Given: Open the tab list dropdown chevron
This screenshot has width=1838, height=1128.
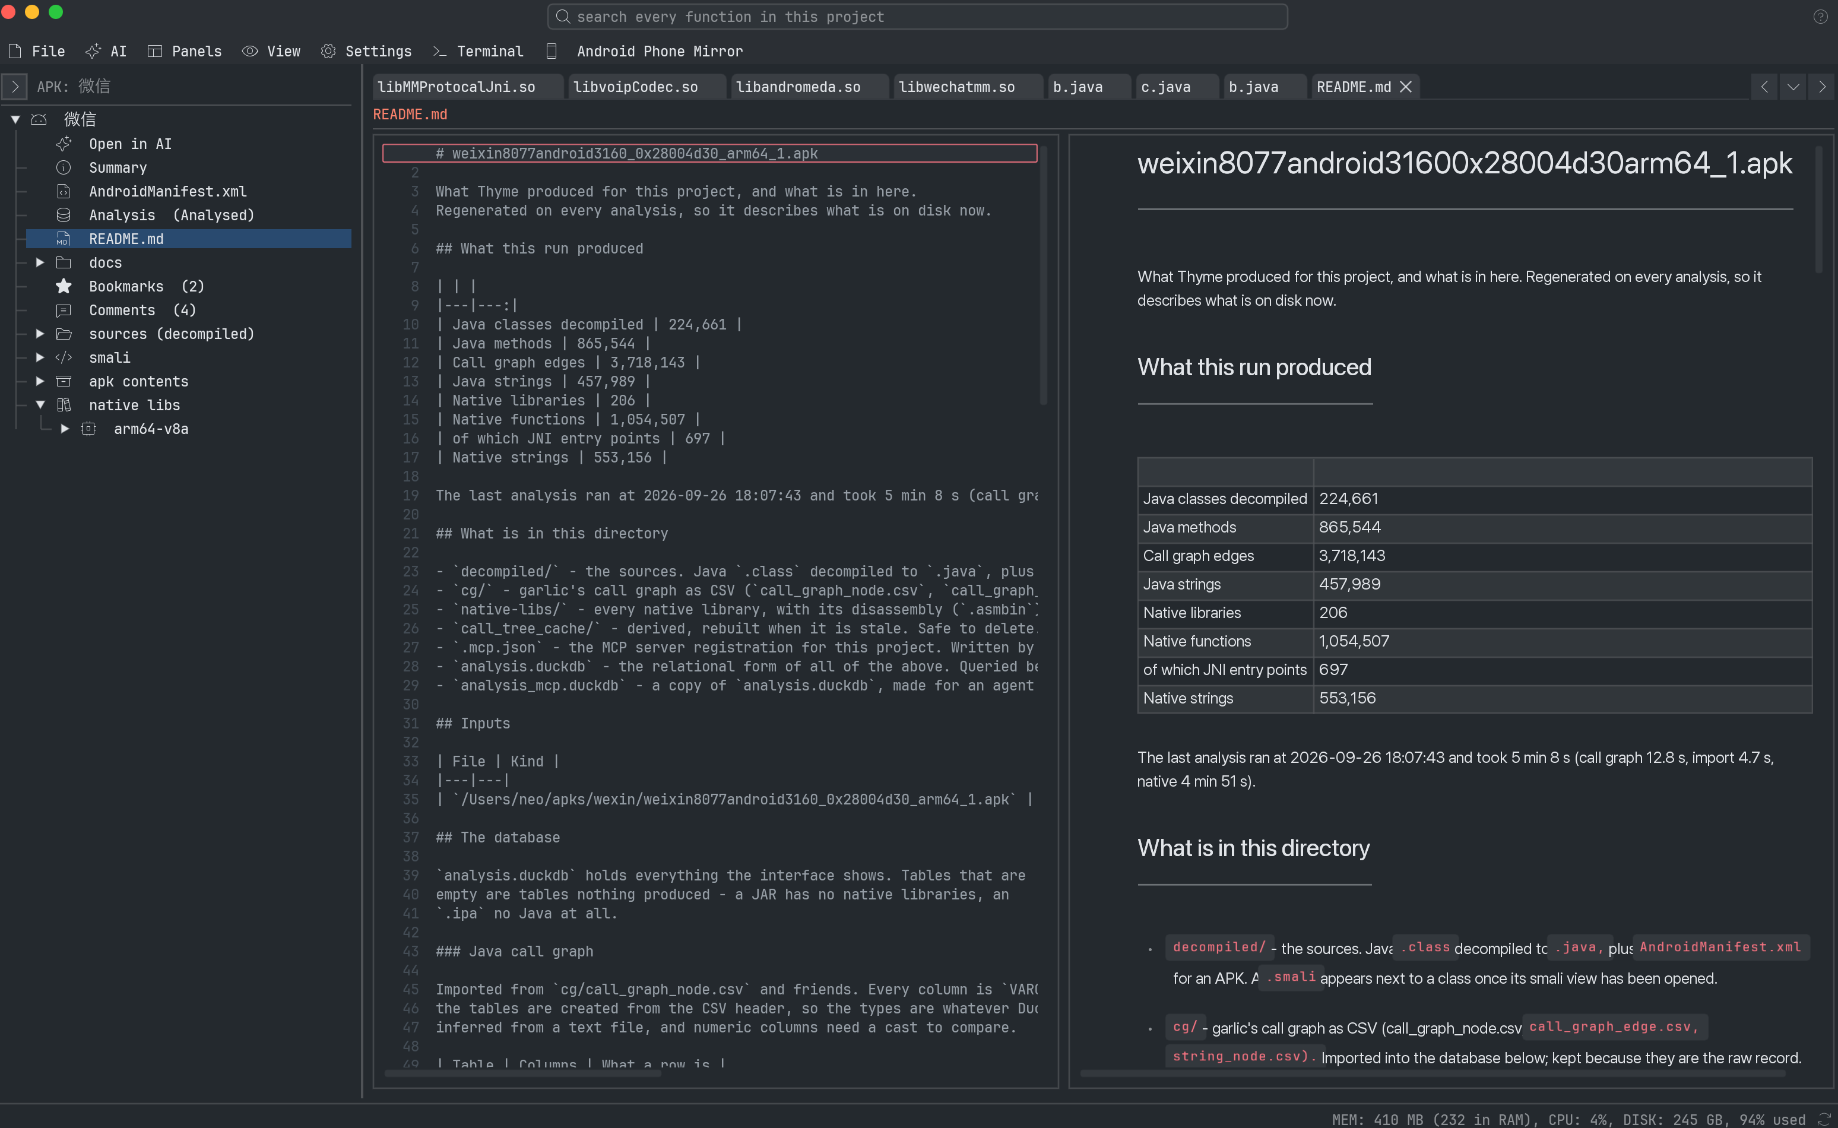Looking at the screenshot, I should click(x=1793, y=87).
